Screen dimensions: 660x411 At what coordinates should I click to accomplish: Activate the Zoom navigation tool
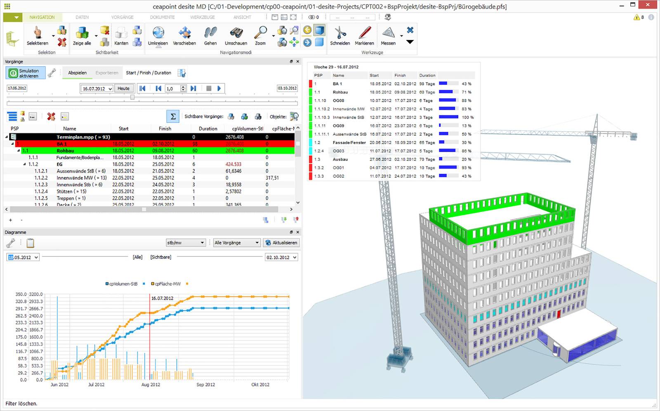pyautogui.click(x=260, y=36)
